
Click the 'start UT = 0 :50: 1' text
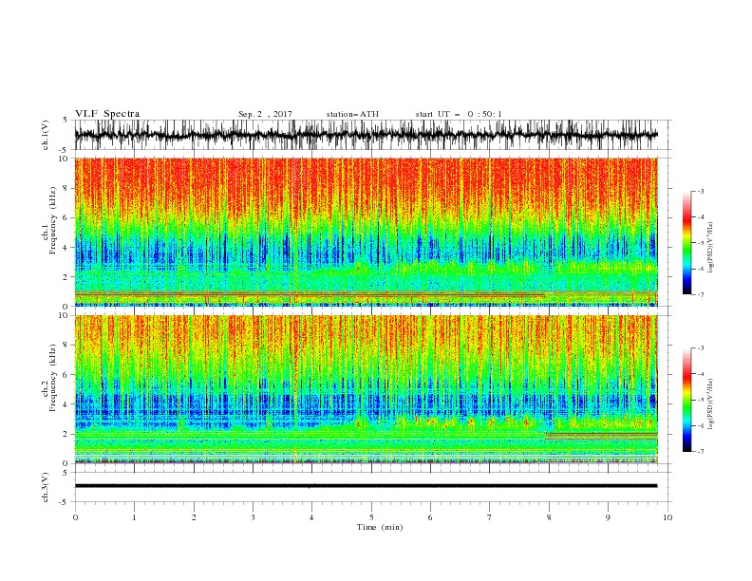459,114
